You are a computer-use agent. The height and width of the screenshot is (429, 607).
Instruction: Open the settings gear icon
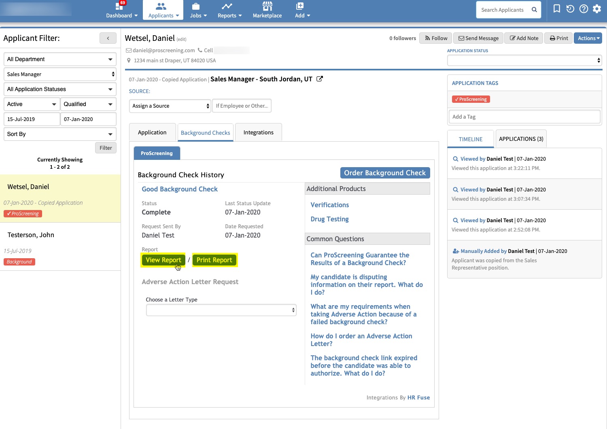pyautogui.click(x=597, y=9)
